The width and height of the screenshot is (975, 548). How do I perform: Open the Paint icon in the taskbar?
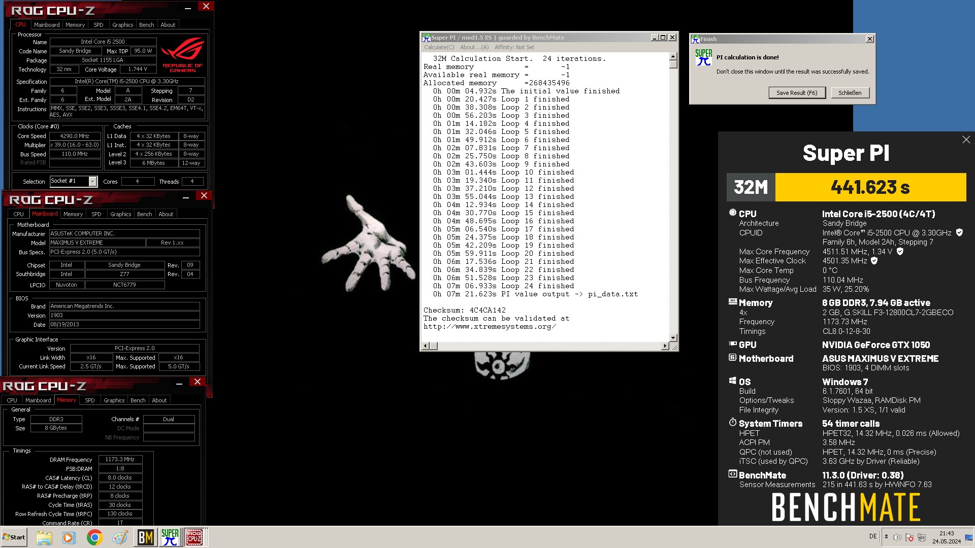[x=120, y=537]
